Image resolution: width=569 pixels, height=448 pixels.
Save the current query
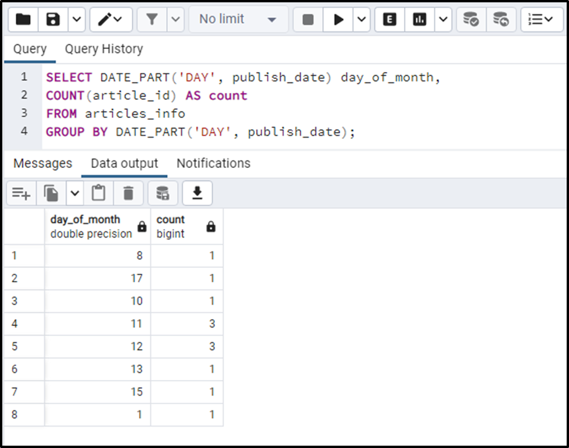(x=52, y=19)
